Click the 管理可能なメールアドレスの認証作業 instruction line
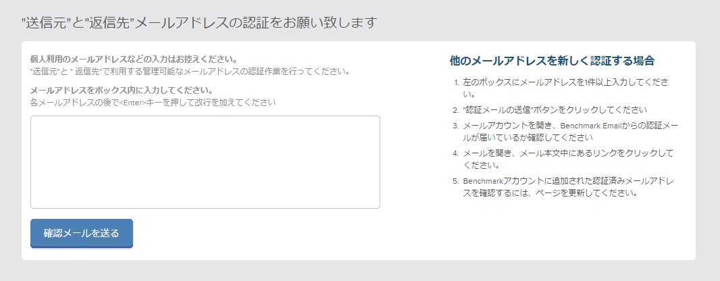This screenshot has height=281, width=720. (190, 72)
